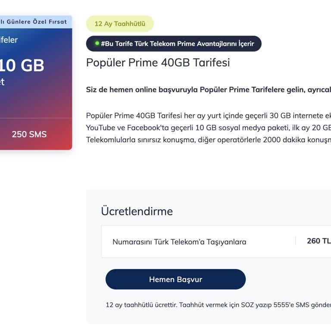Viewport: 331px width, 331px height.
Task: Click the 12 ay taahhütlü ücrettir footnote
Action: (218, 305)
